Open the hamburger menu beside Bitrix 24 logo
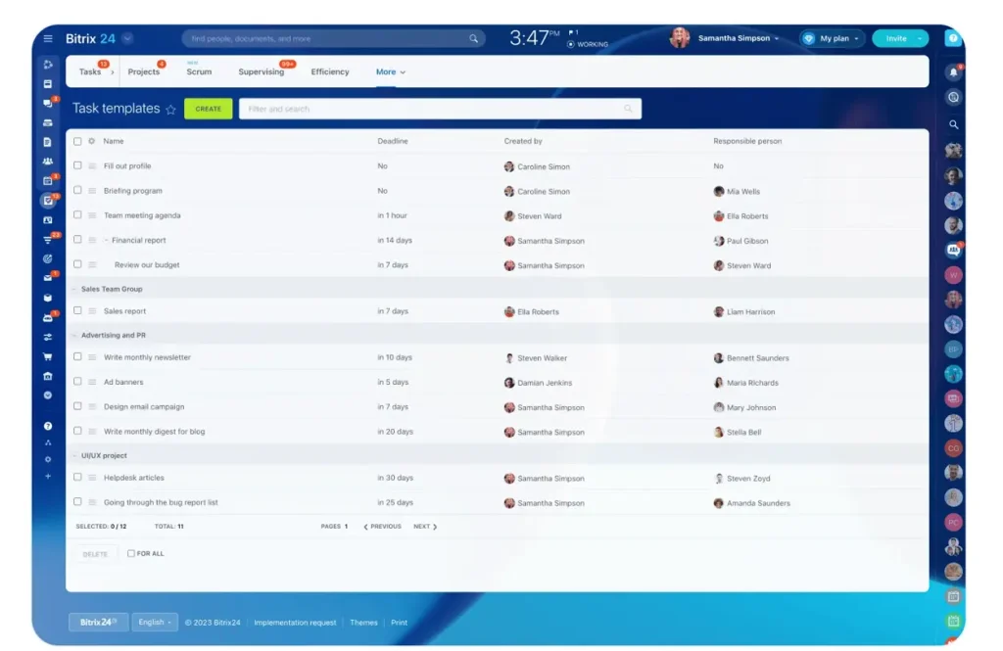1003x651 pixels. coord(48,39)
